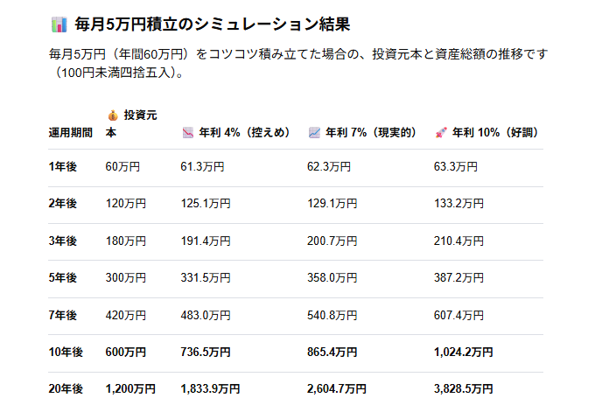Click the 540.8万円 value in 7年後 row

pos(332,316)
